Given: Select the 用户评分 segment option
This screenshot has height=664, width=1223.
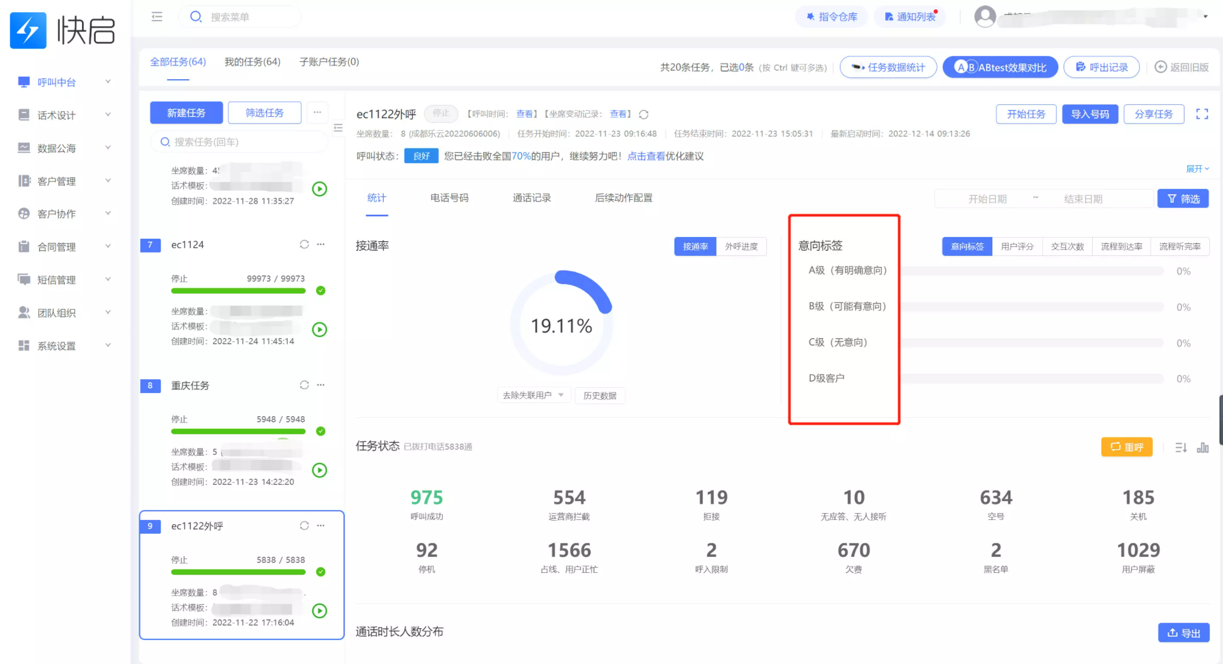Looking at the screenshot, I should pos(1017,246).
